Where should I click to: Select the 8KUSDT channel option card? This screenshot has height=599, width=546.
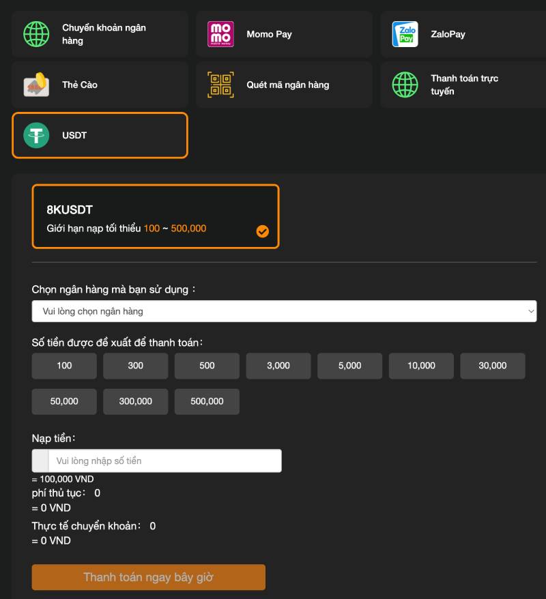pos(156,216)
